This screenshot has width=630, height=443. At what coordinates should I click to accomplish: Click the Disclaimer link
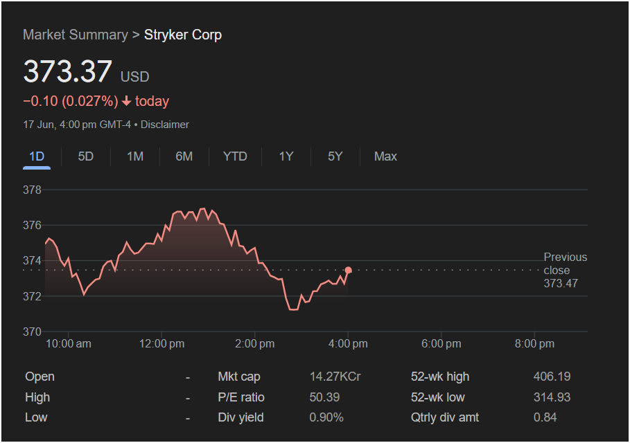pos(165,125)
